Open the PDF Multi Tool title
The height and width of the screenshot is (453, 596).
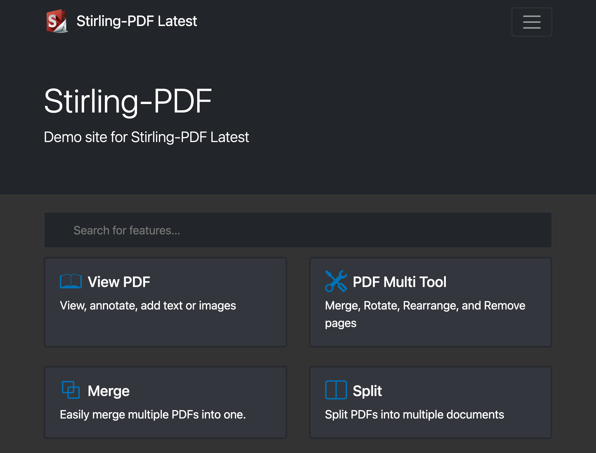pyautogui.click(x=399, y=282)
